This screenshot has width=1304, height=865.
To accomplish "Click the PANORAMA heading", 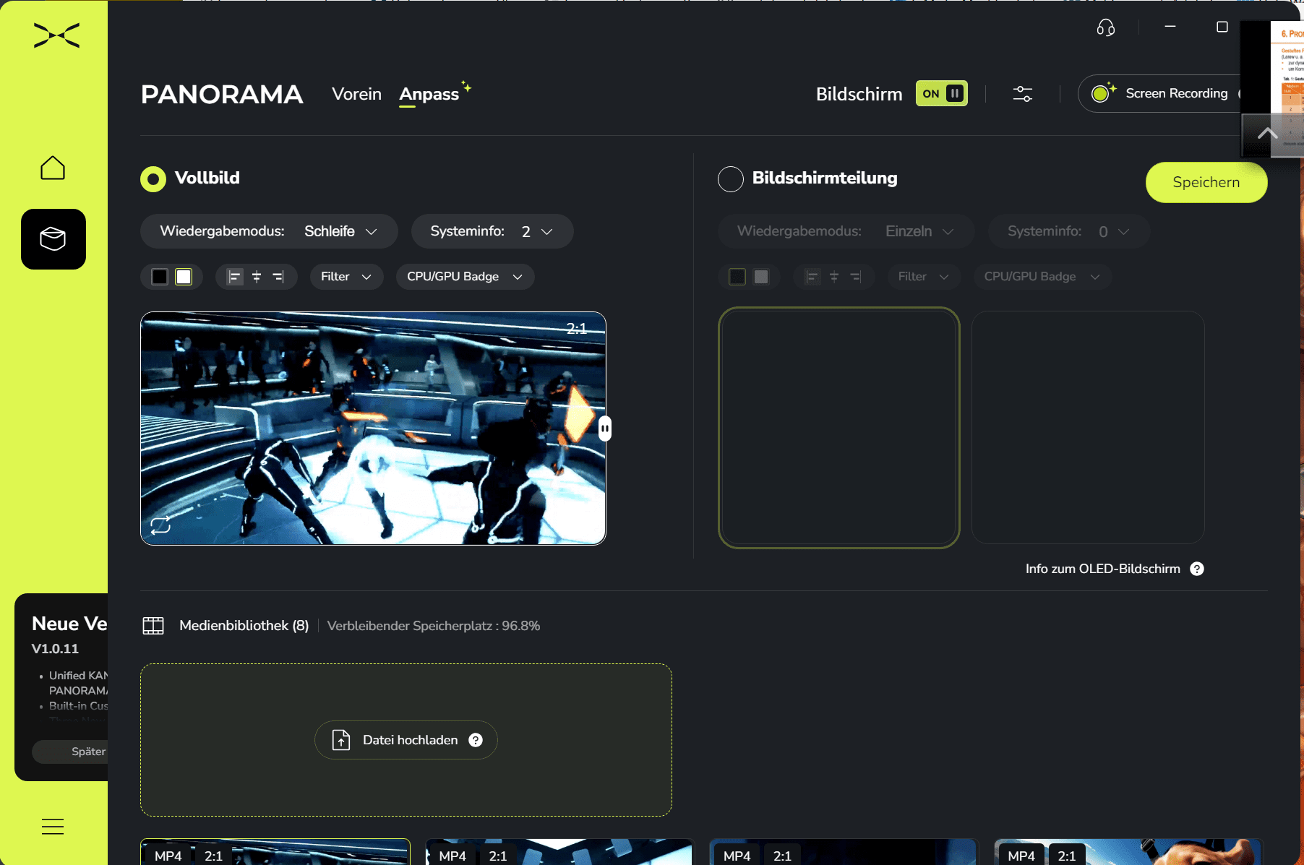I will (222, 95).
